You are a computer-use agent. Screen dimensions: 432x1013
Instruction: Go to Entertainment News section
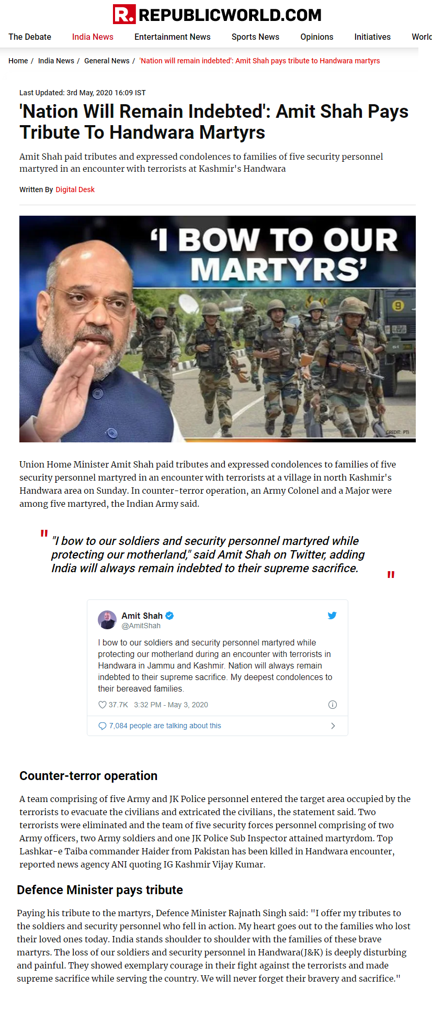tap(173, 37)
